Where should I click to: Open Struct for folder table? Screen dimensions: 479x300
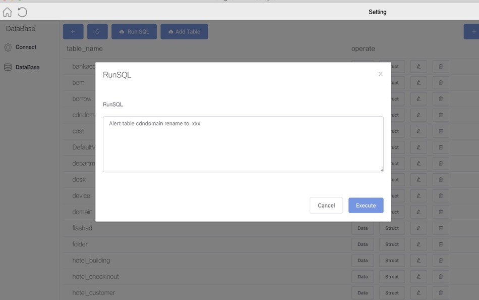[x=392, y=244]
